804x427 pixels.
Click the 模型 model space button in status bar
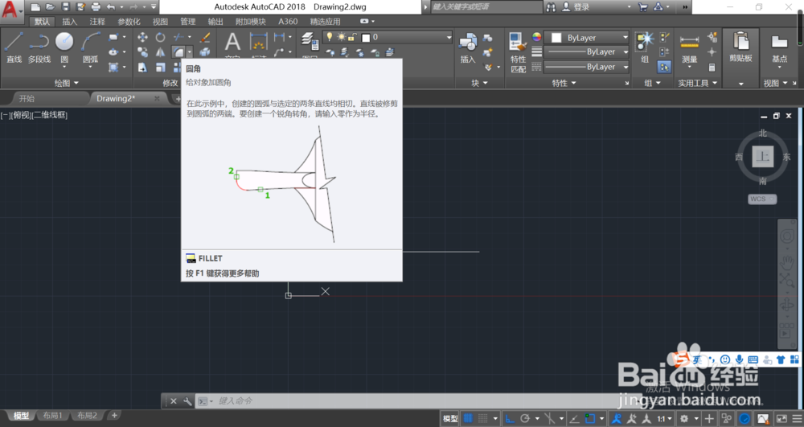point(450,419)
